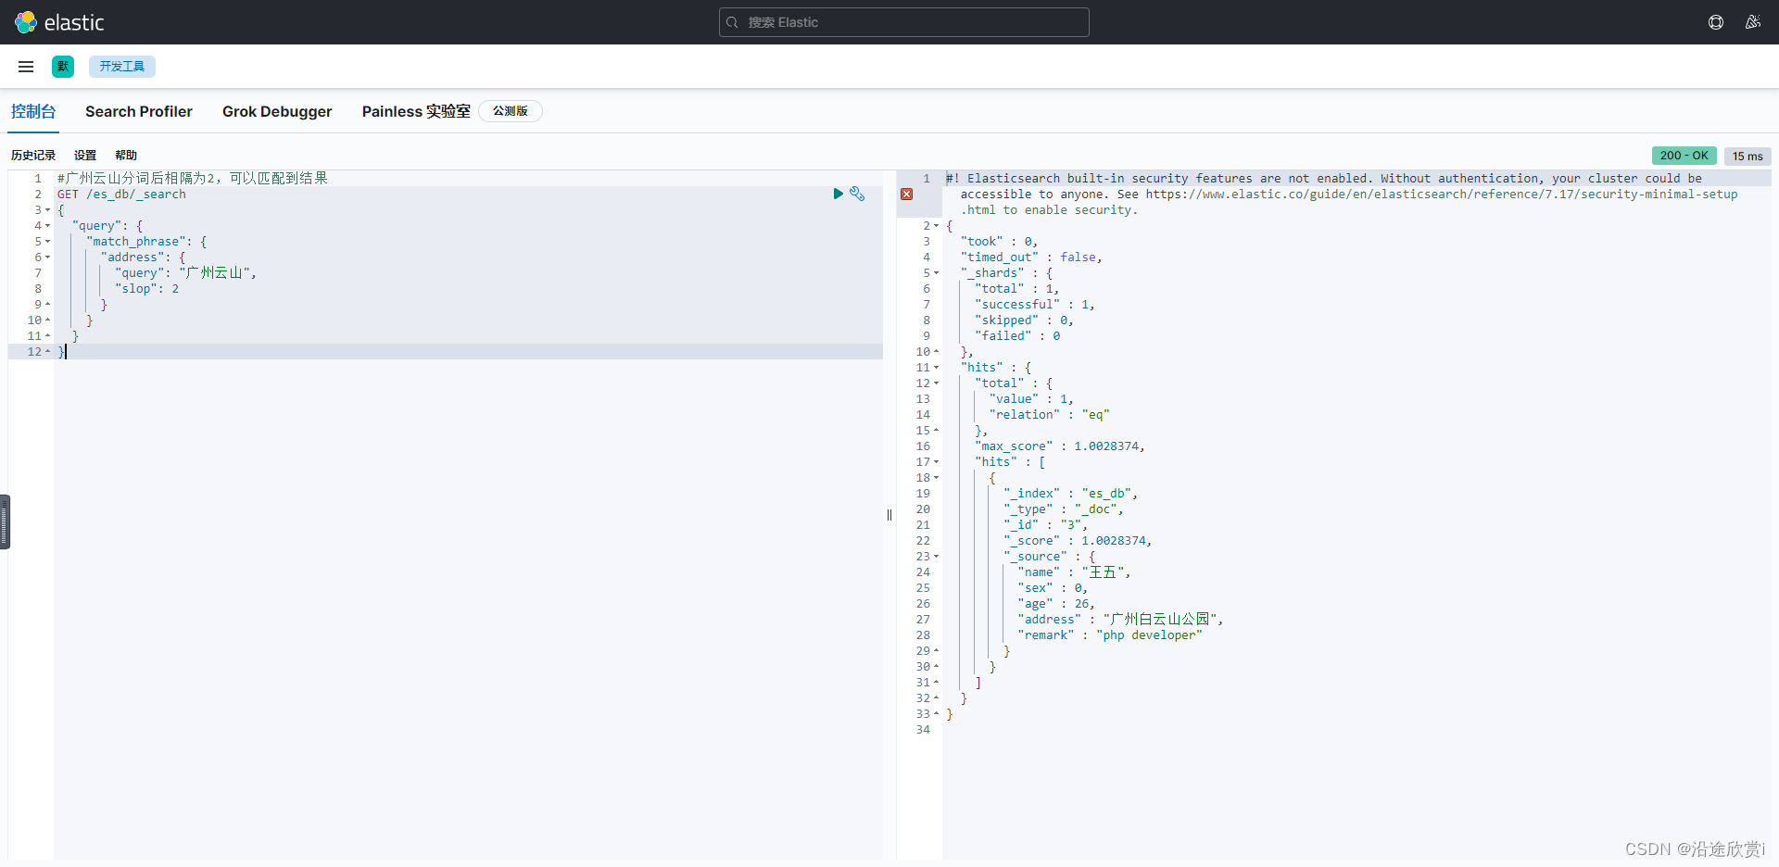1779x867 pixels.
Task: Click the panel resize divider handle
Action: pos(889,515)
